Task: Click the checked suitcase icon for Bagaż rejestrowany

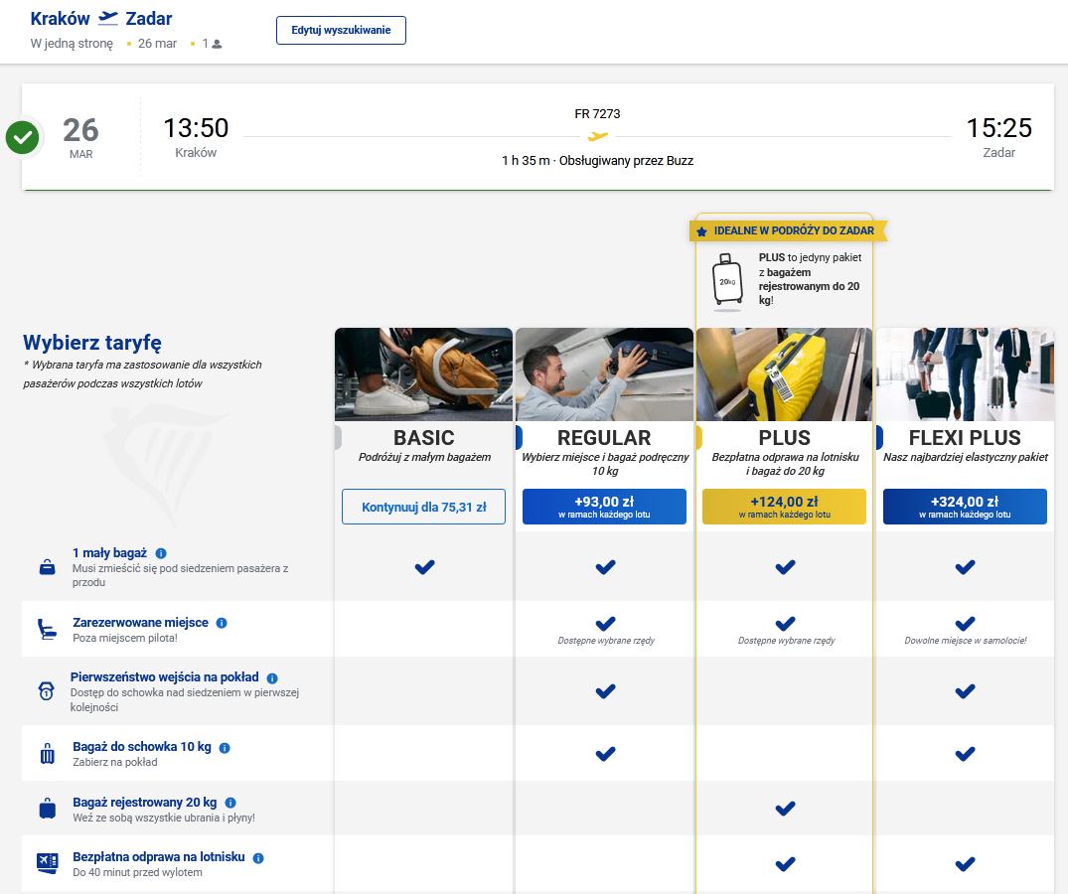Action: coord(47,809)
